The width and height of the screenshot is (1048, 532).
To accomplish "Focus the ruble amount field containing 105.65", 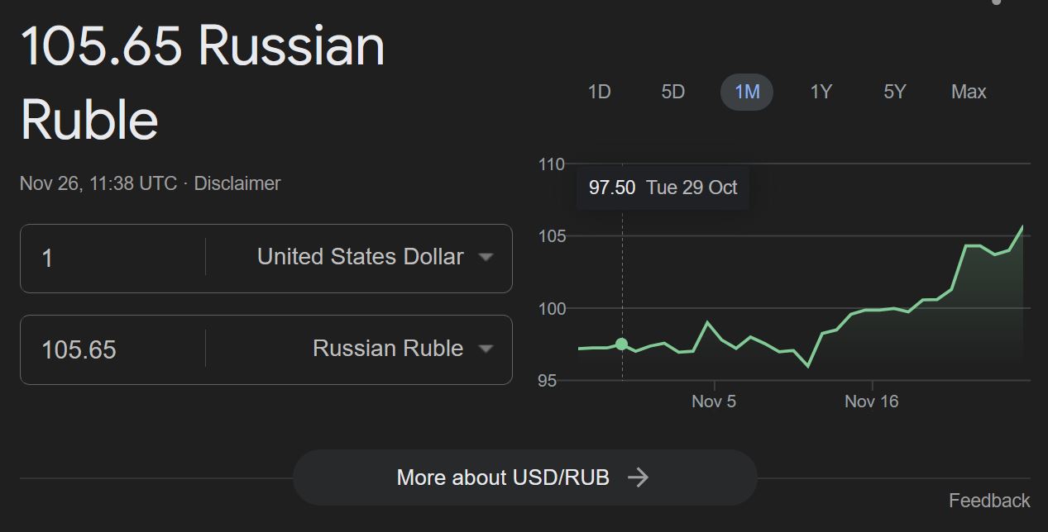I will (112, 349).
